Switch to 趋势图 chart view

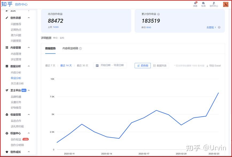pos(143,66)
